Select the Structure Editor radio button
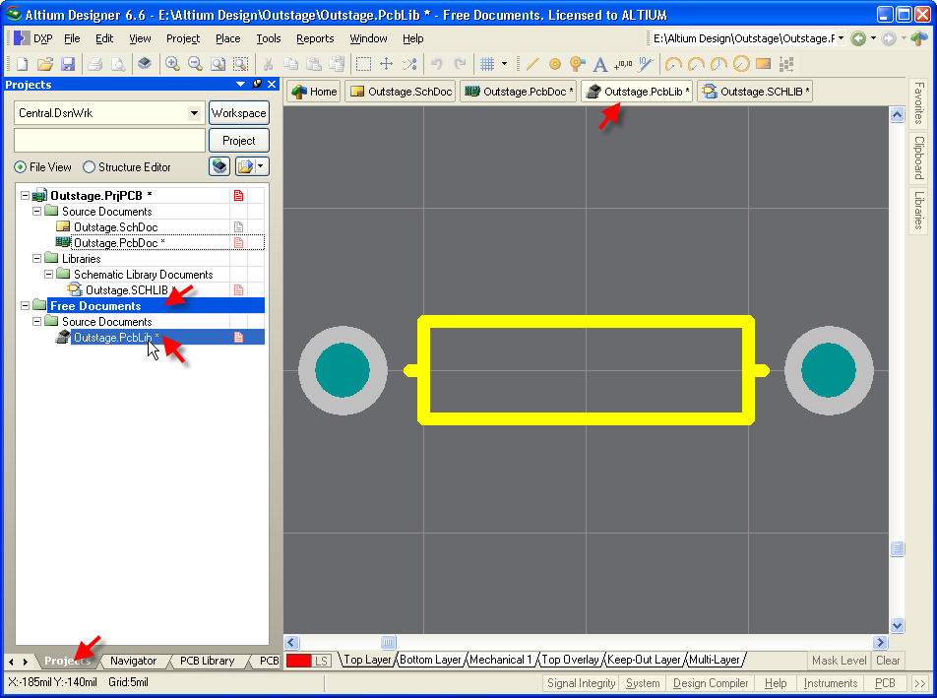 90,167
